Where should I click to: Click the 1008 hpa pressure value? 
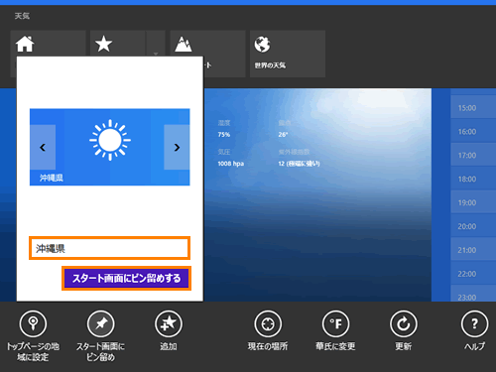[231, 164]
